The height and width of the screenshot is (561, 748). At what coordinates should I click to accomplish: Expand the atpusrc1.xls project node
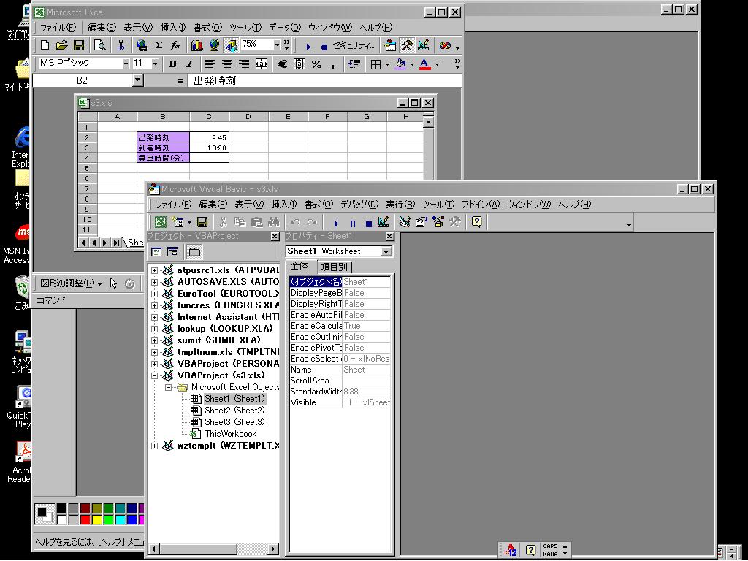(155, 270)
